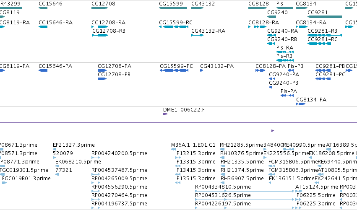Select protein label CG9281-PC
Viewport: 357px width, 210px height.
(331, 74)
